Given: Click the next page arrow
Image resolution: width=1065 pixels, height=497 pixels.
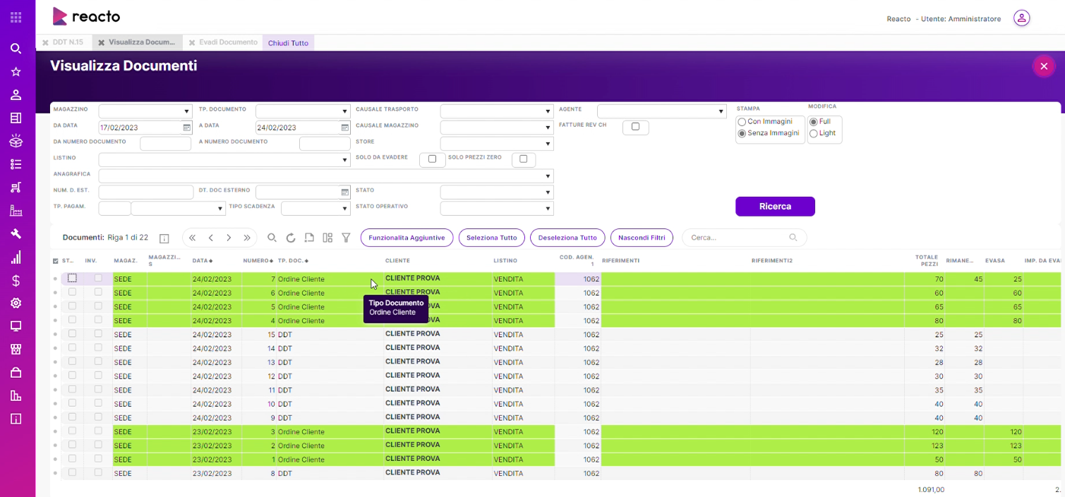Looking at the screenshot, I should point(229,238).
